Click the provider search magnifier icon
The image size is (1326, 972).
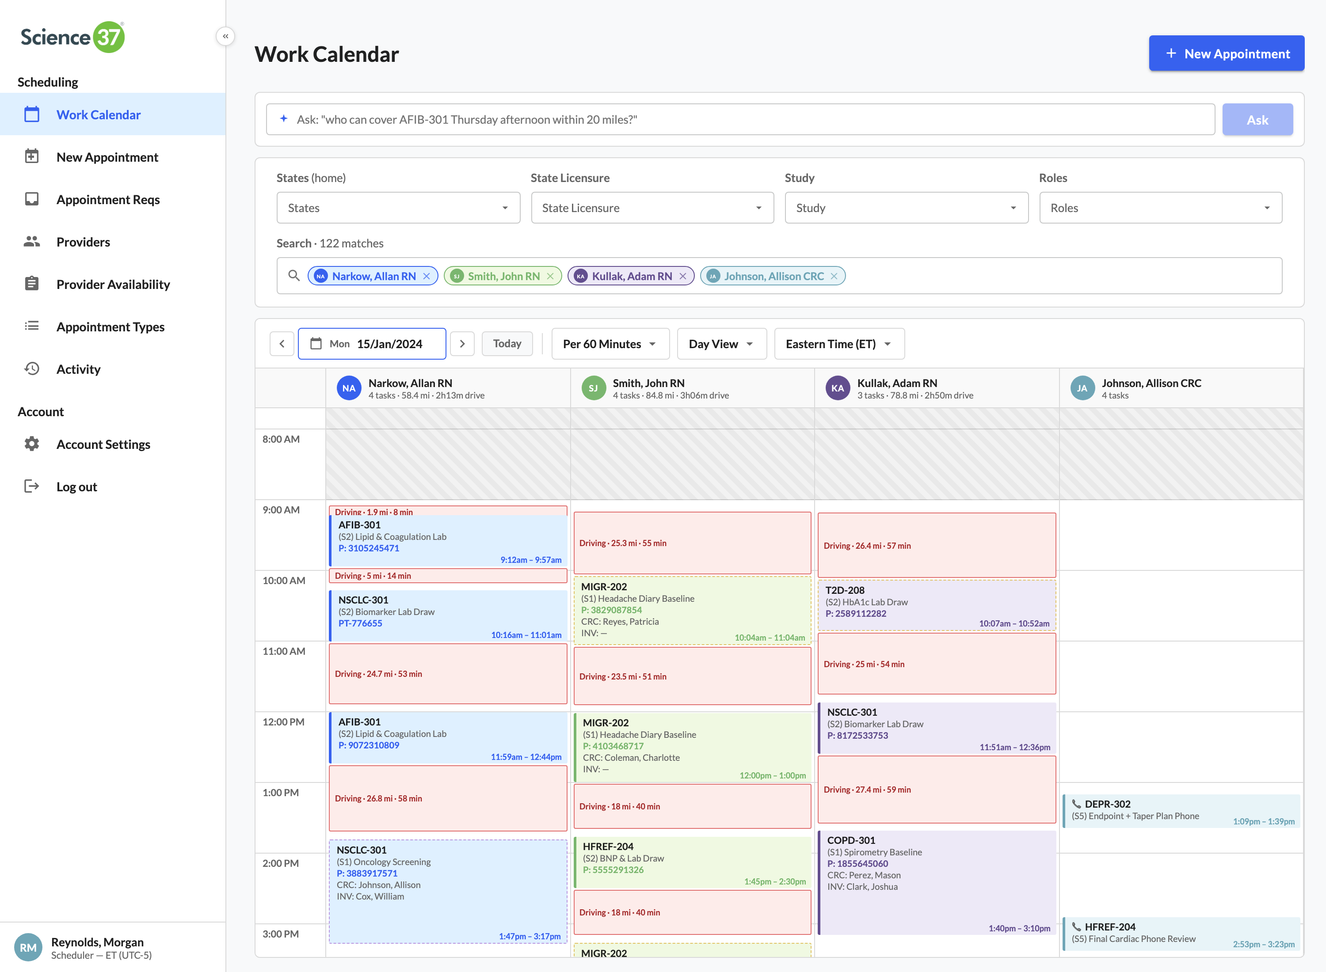293,275
